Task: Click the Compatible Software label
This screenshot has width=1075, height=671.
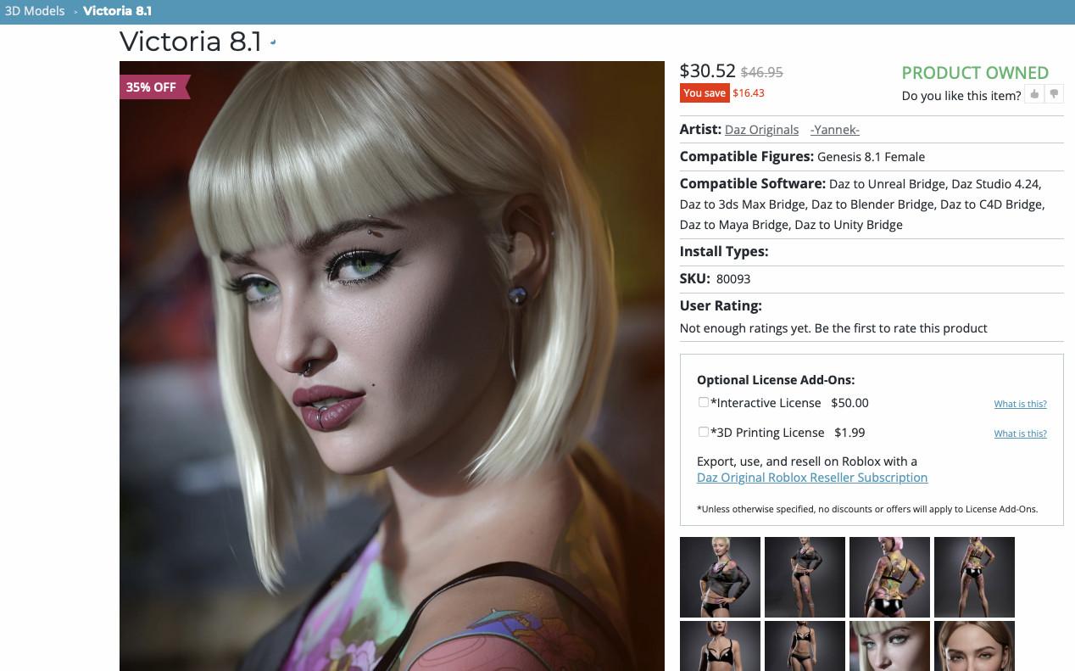Action: pyautogui.click(x=753, y=184)
